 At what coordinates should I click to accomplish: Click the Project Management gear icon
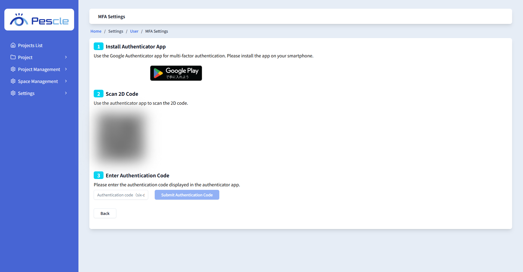point(13,69)
